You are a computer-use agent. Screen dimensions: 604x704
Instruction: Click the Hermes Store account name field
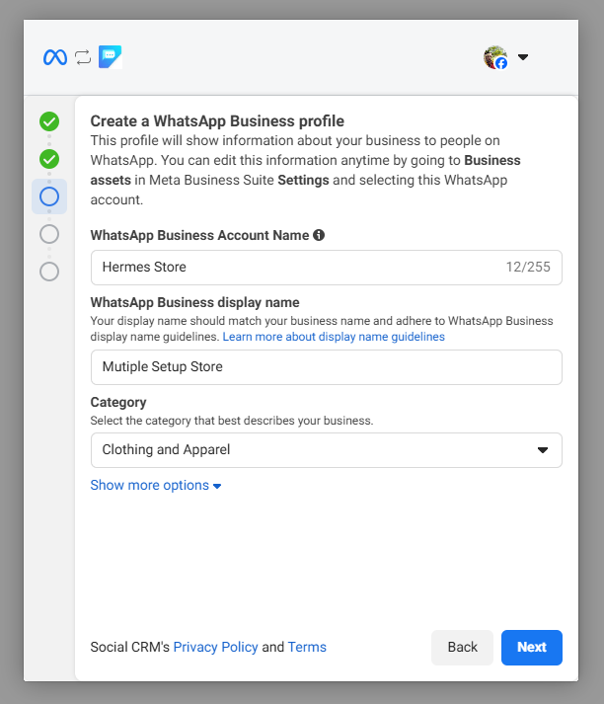[x=296, y=267]
